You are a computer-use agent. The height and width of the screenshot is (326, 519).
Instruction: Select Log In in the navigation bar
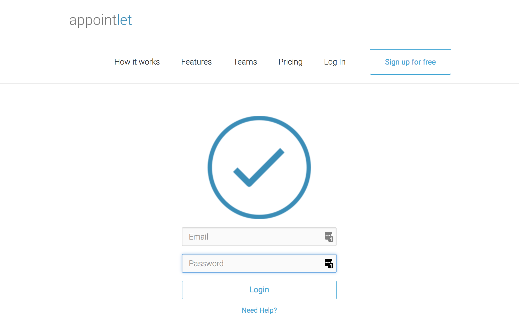(335, 62)
